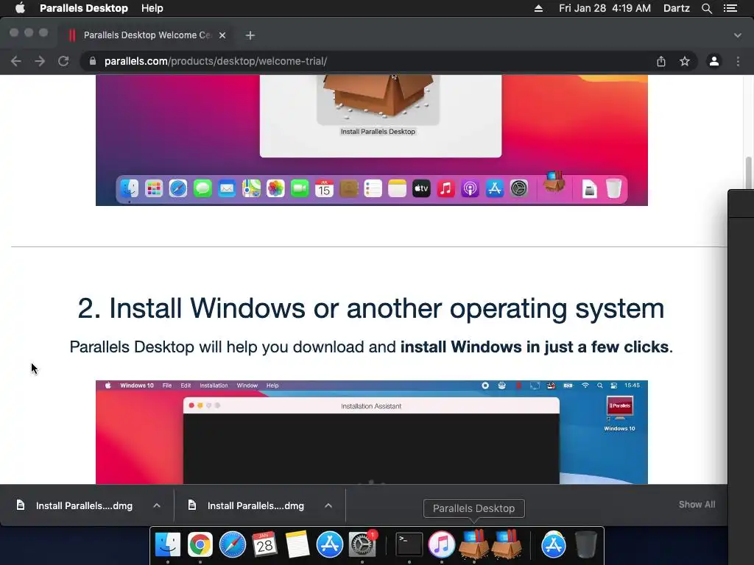754x565 pixels.
Task: Go back in browser history
Action: coord(16,61)
